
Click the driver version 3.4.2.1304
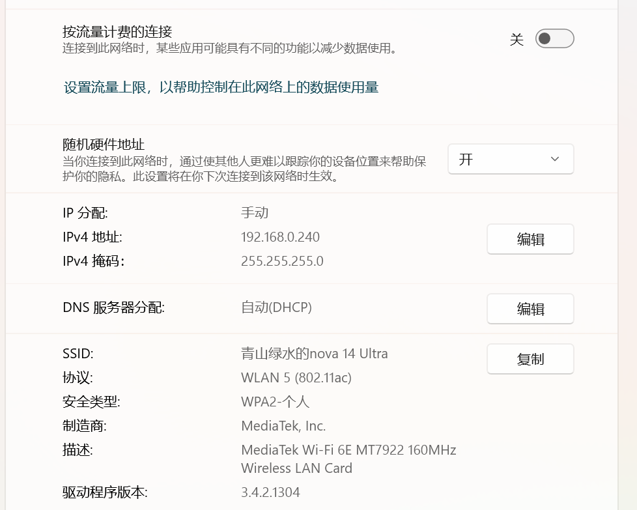270,492
